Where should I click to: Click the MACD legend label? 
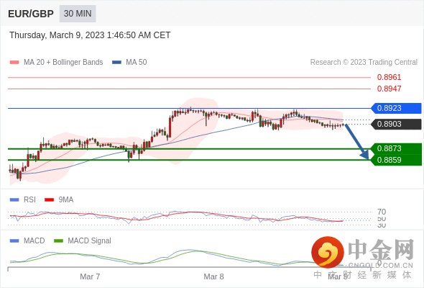click(34, 240)
